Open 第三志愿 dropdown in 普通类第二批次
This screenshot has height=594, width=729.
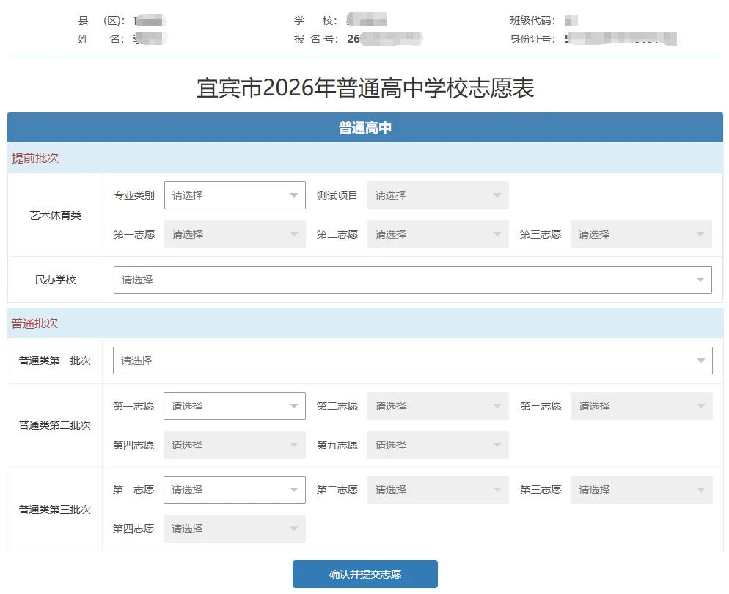[640, 405]
